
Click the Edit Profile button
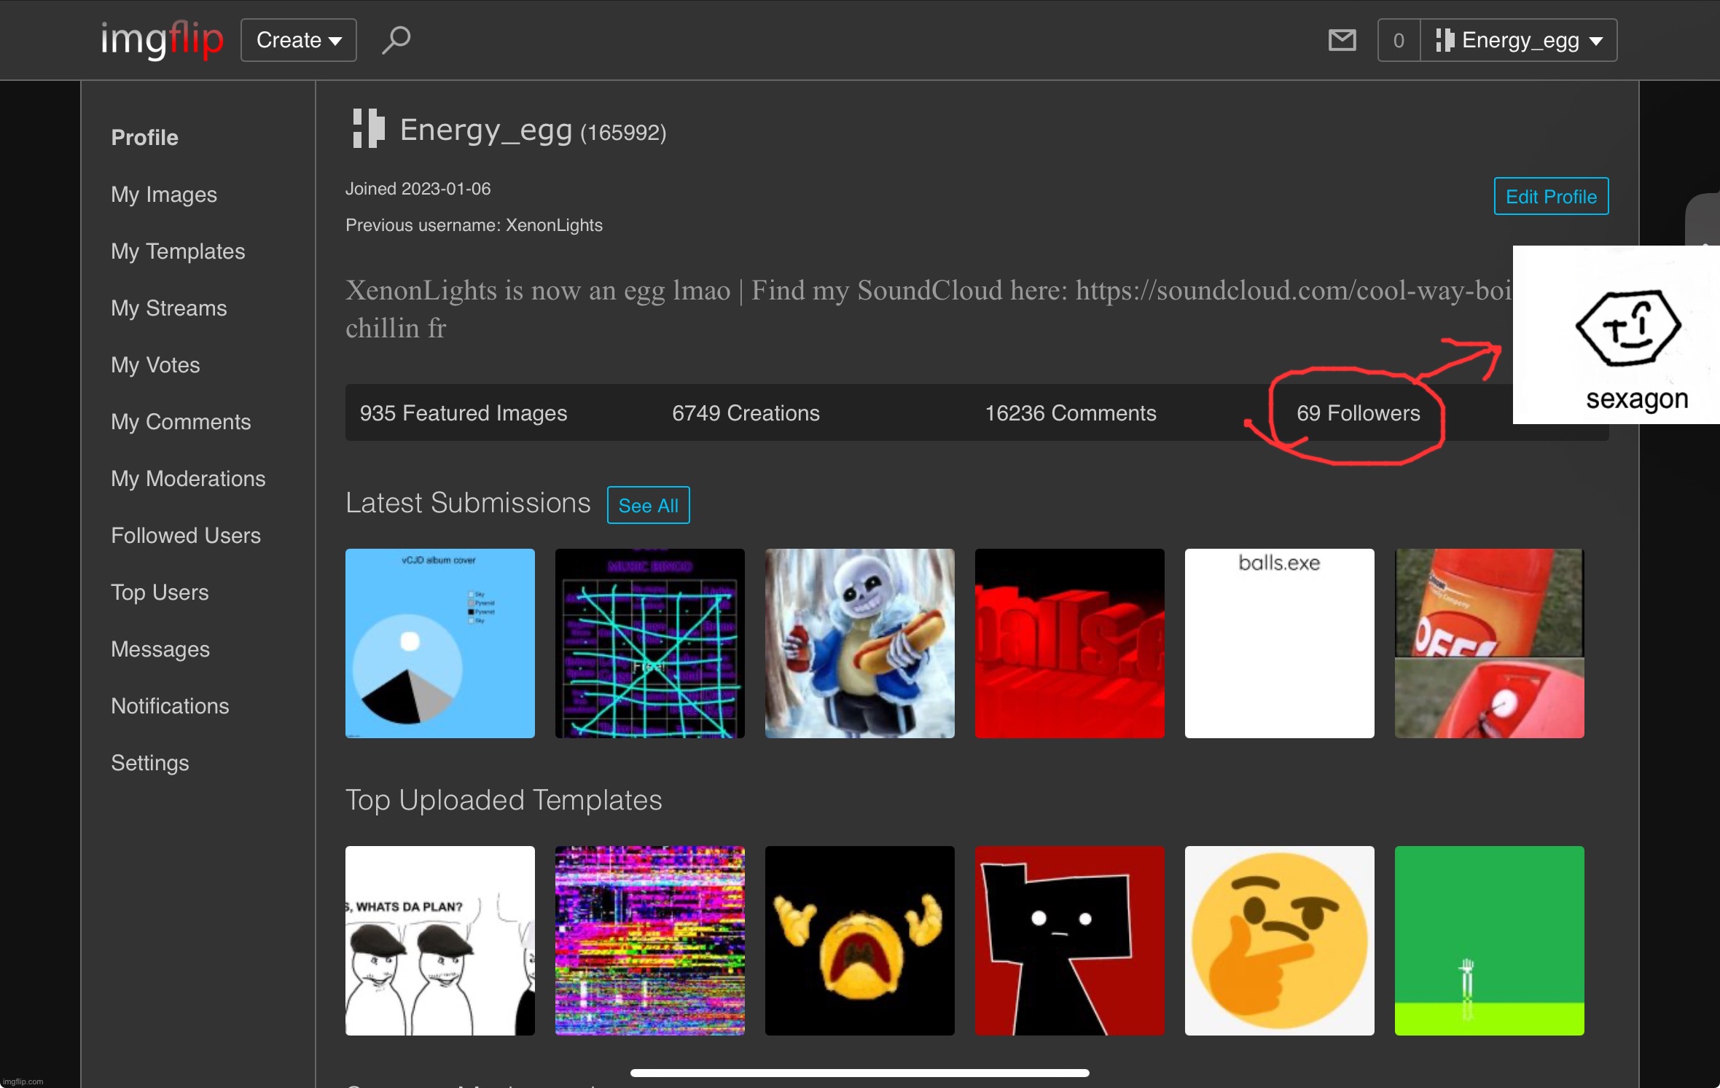(1550, 197)
